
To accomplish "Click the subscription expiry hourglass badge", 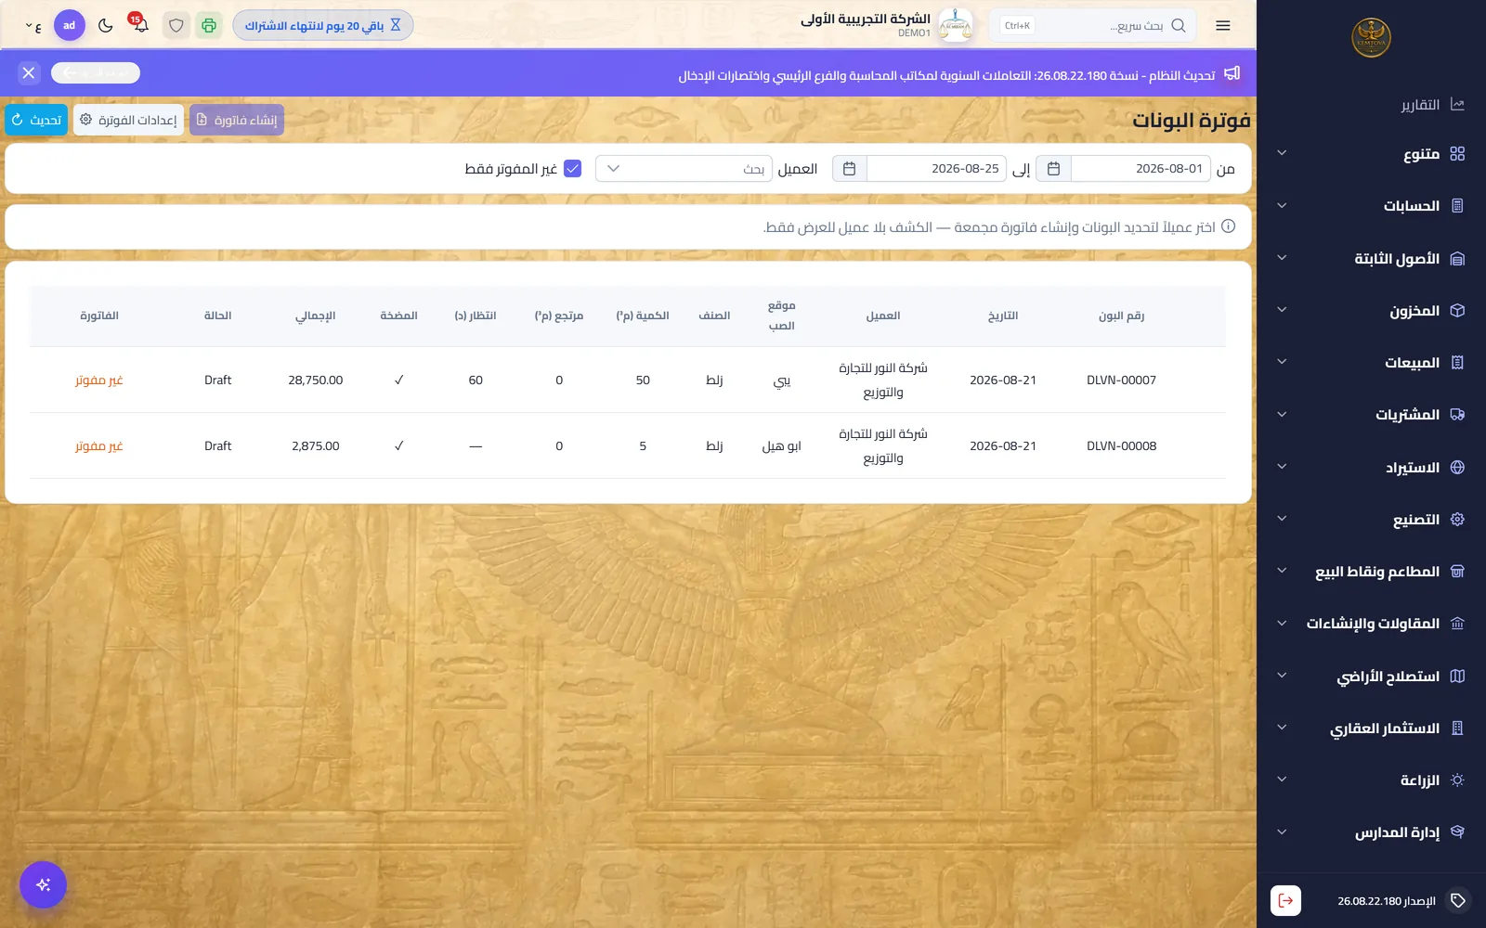I will (x=322, y=26).
